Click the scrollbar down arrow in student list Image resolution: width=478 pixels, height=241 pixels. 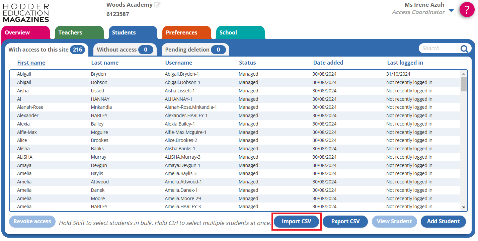[464, 207]
